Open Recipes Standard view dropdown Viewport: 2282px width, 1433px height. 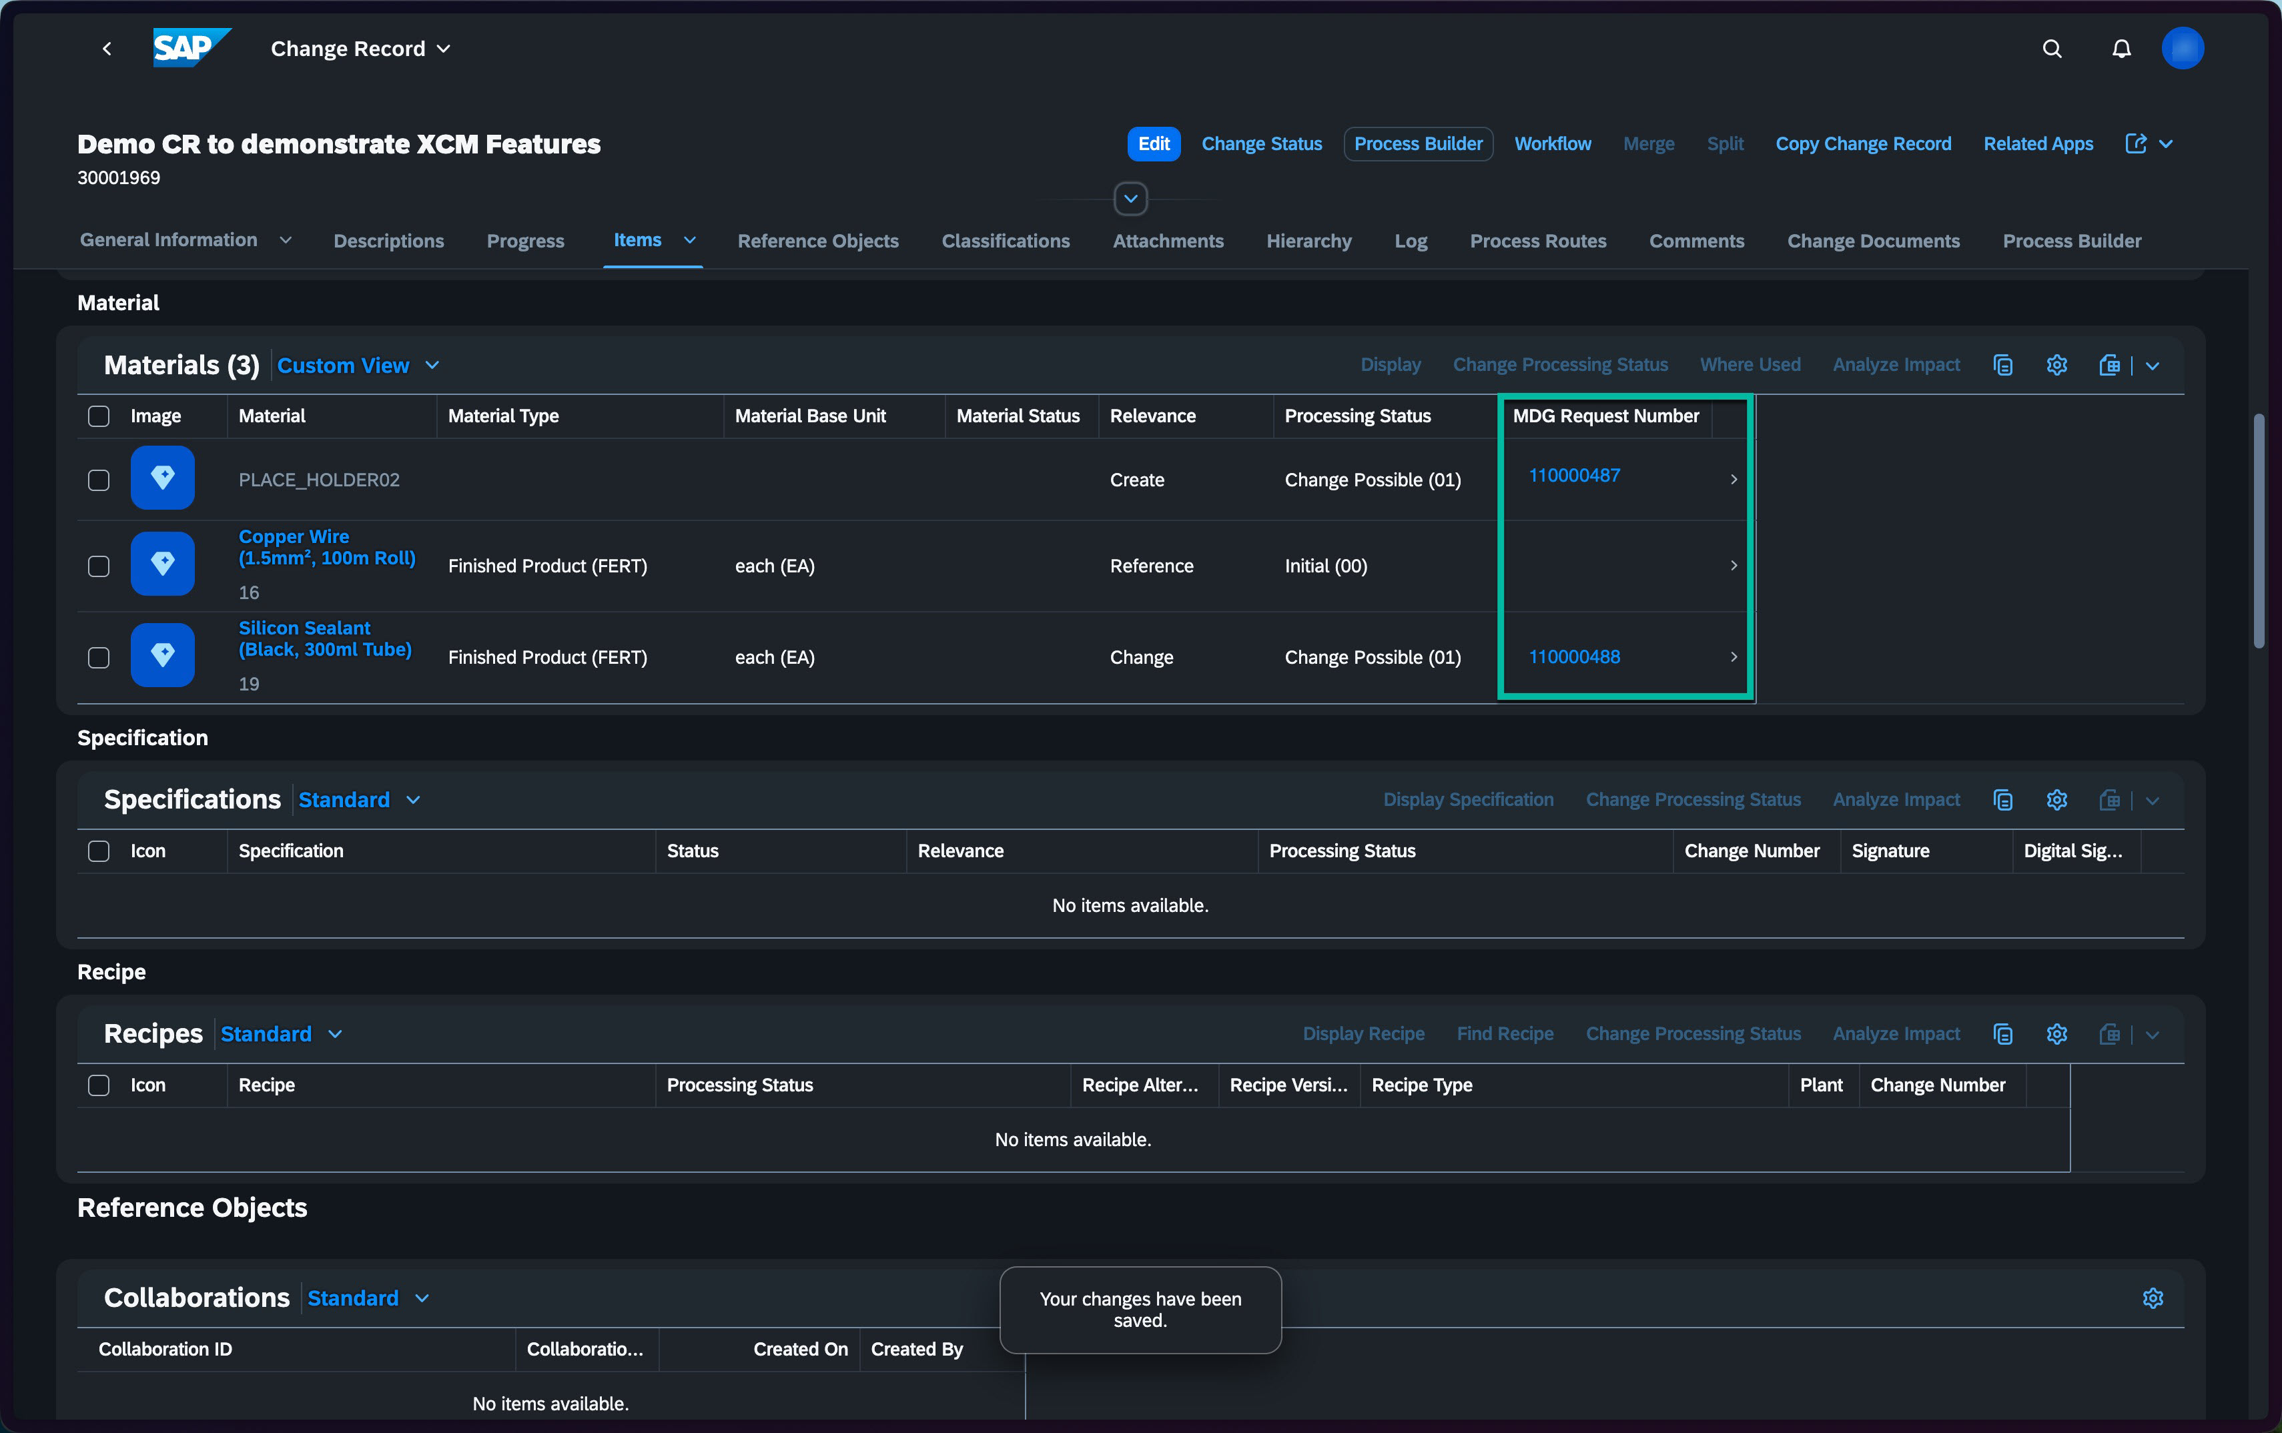[x=334, y=1035]
